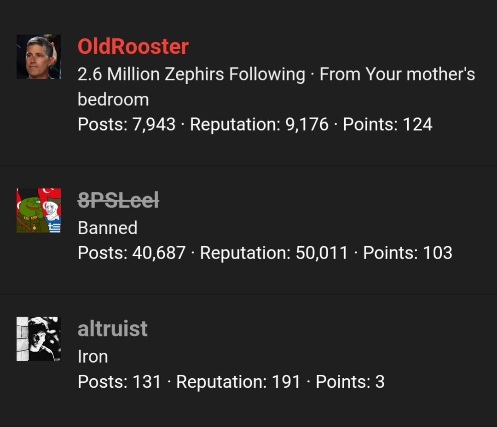
Task: Click OldRooster's Reputation: 9,176 stat
Action: (259, 124)
